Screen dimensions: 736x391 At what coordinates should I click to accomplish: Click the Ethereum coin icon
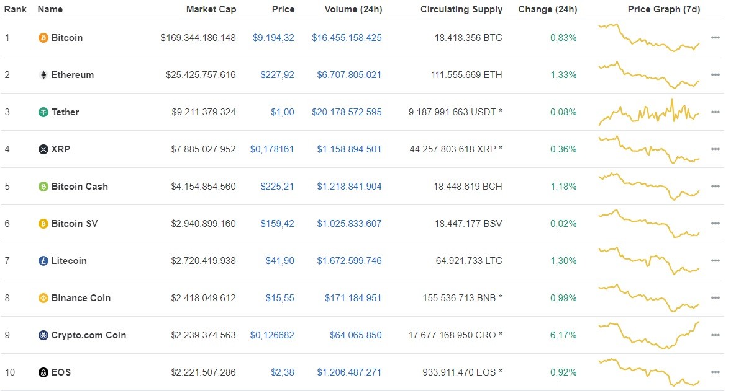(x=42, y=75)
